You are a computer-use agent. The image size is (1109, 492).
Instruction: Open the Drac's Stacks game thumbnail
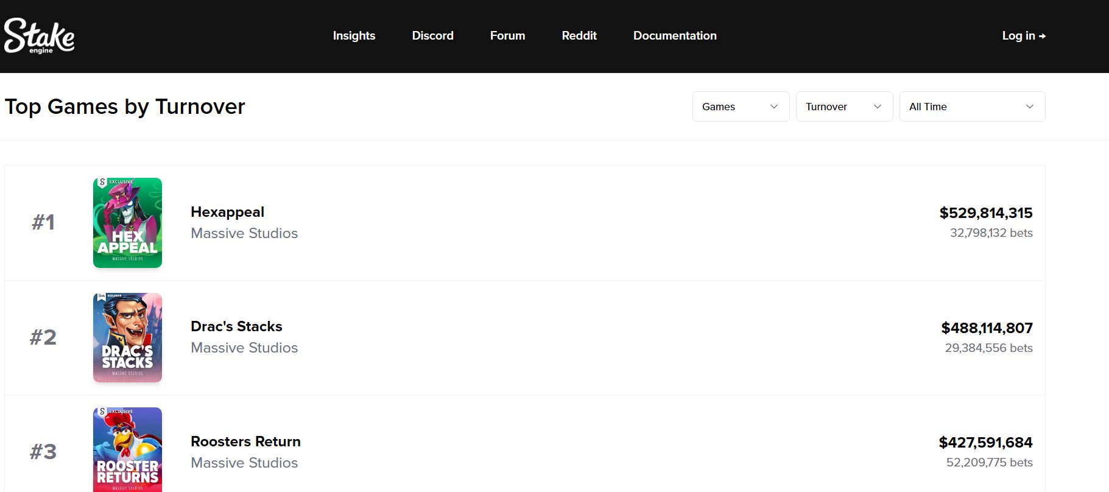[x=127, y=338]
